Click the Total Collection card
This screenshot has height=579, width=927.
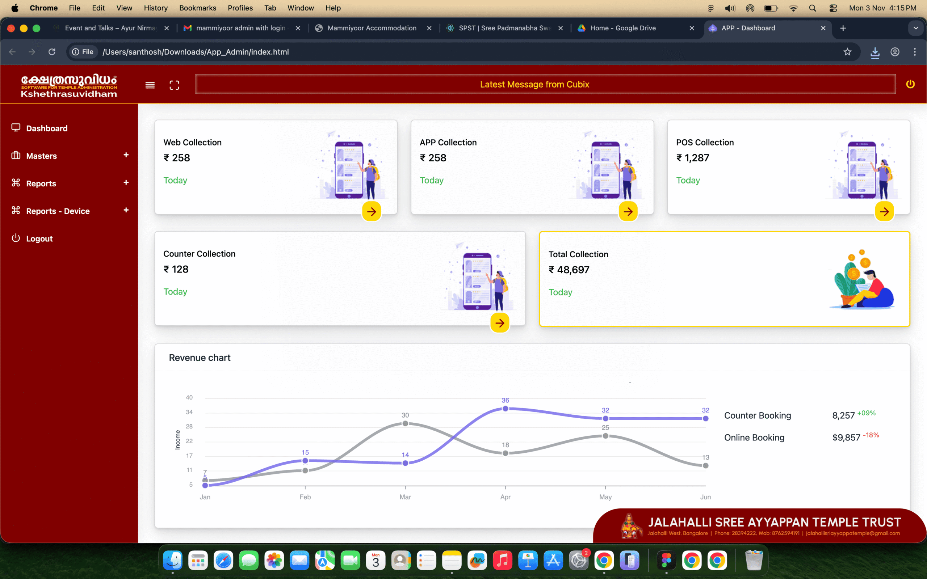coord(724,279)
